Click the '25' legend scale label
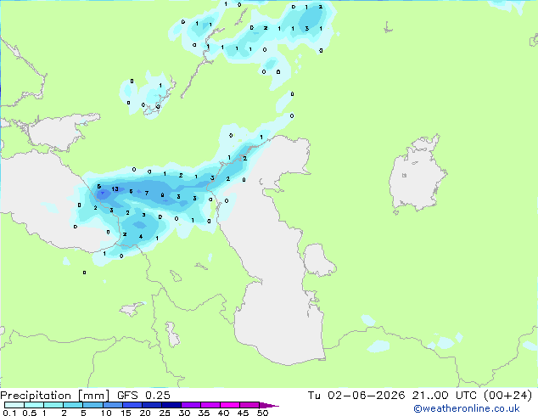The width and height of the screenshot is (538, 416). pyautogui.click(x=165, y=413)
